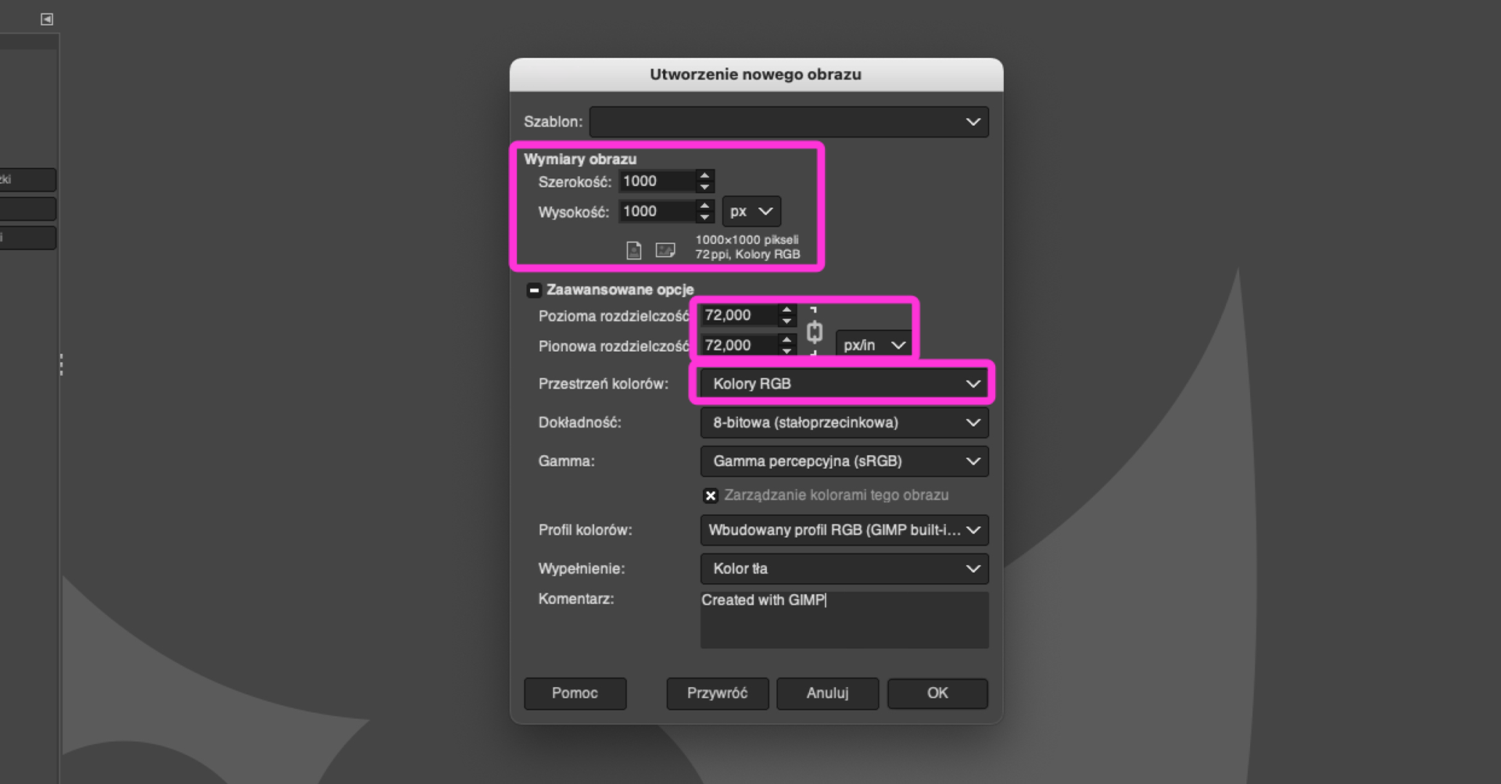The height and width of the screenshot is (784, 1501).
Task: Click the portrait orientation icon
Action: tap(633, 250)
